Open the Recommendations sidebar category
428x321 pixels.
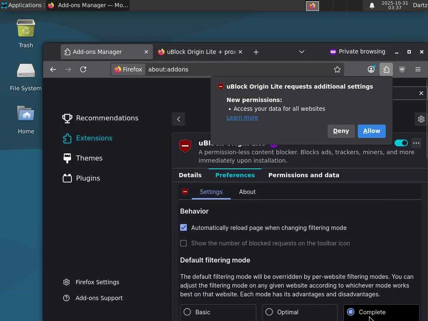coord(100,118)
